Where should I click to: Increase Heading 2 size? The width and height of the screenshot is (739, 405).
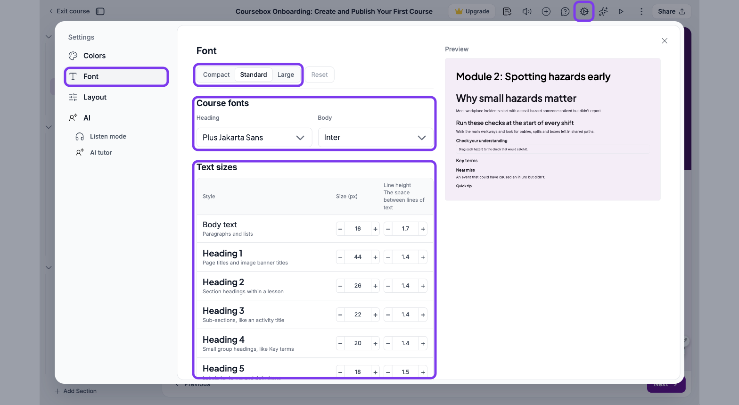pyautogui.click(x=376, y=286)
